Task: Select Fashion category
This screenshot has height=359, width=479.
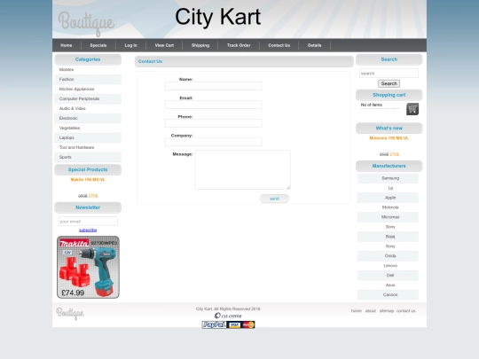Action: (x=88, y=80)
